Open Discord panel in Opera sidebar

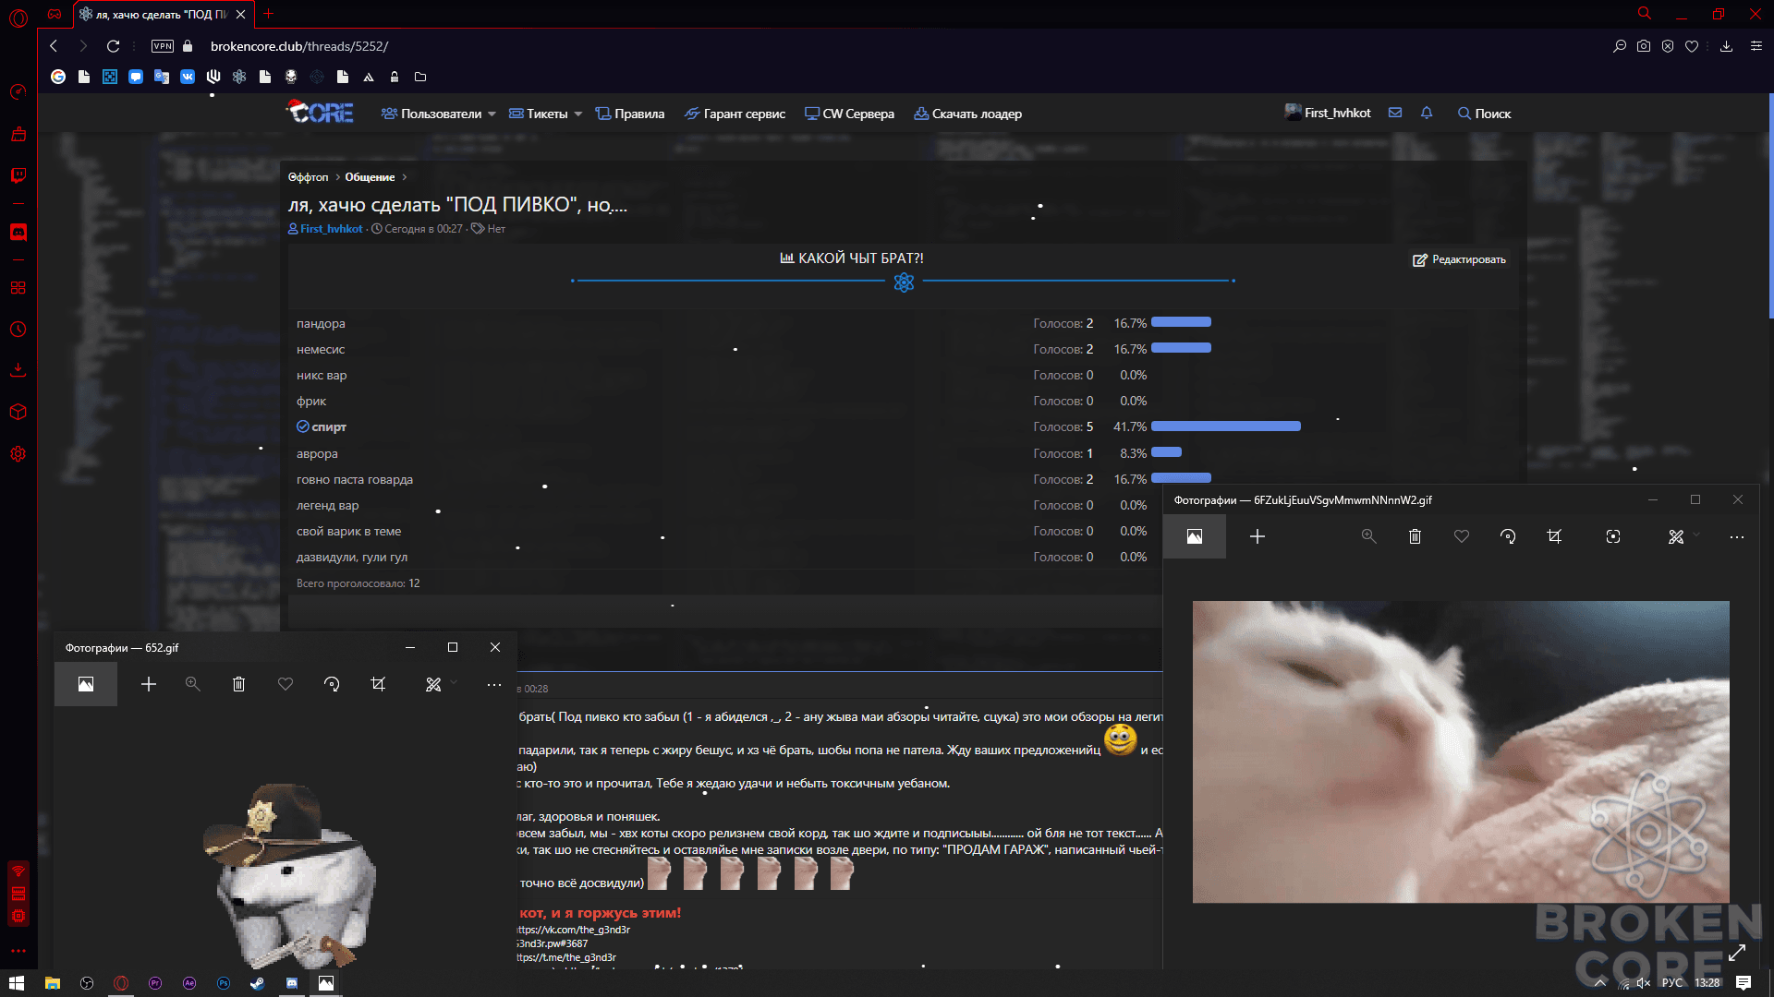point(18,232)
